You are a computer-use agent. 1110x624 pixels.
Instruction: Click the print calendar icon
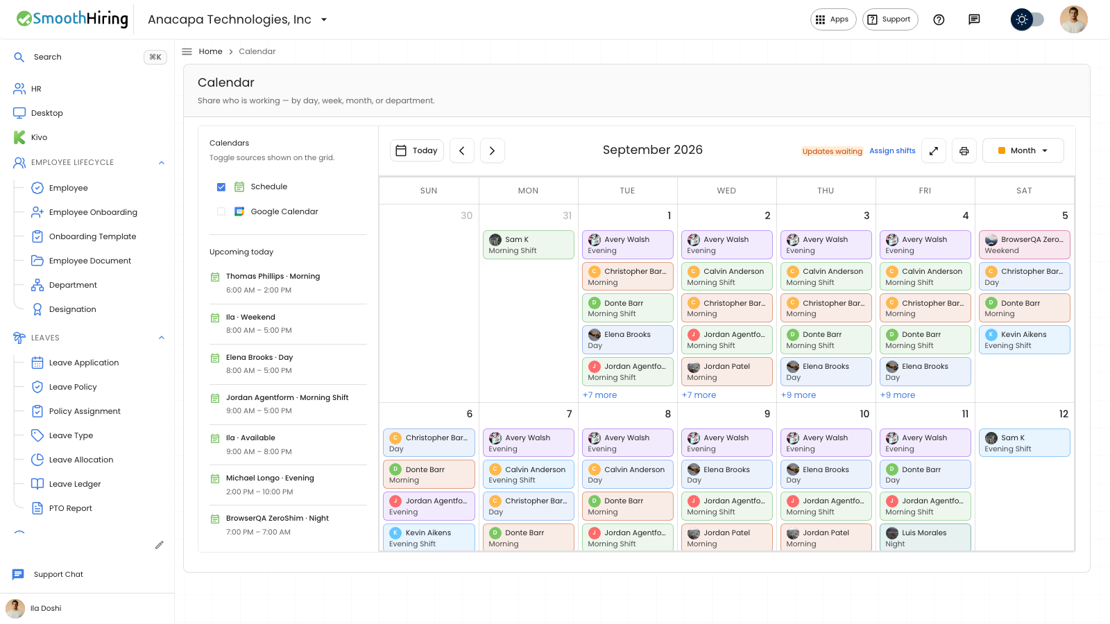(x=964, y=150)
